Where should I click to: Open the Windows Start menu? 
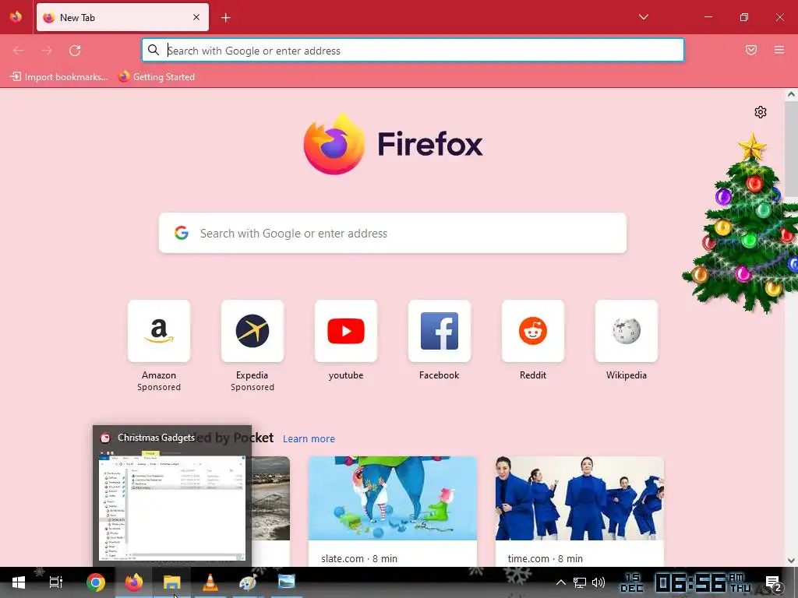[x=19, y=582]
